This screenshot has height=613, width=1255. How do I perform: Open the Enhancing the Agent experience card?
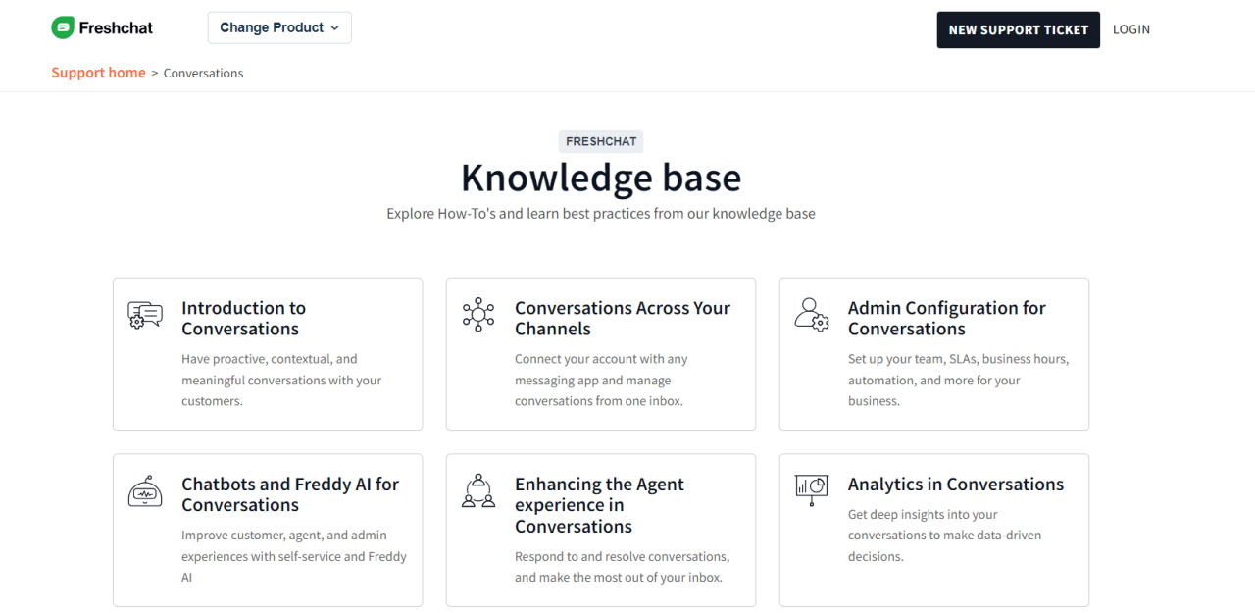[600, 530]
